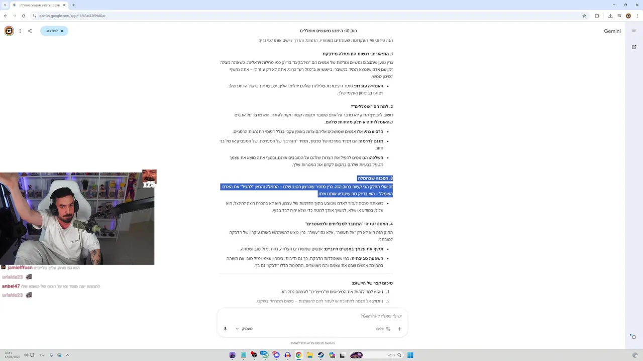Screen dimensions: 643x361
Task: Open Google Chrome taskbar icon
Action: coord(299,355)
